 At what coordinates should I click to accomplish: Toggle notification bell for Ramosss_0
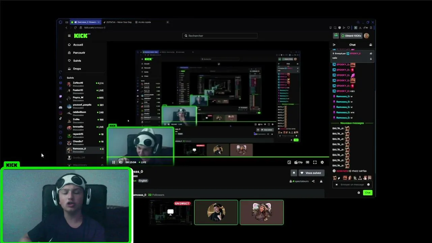pos(294,173)
